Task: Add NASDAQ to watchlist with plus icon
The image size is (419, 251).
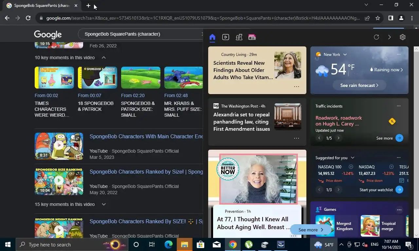Action: click(x=392, y=167)
